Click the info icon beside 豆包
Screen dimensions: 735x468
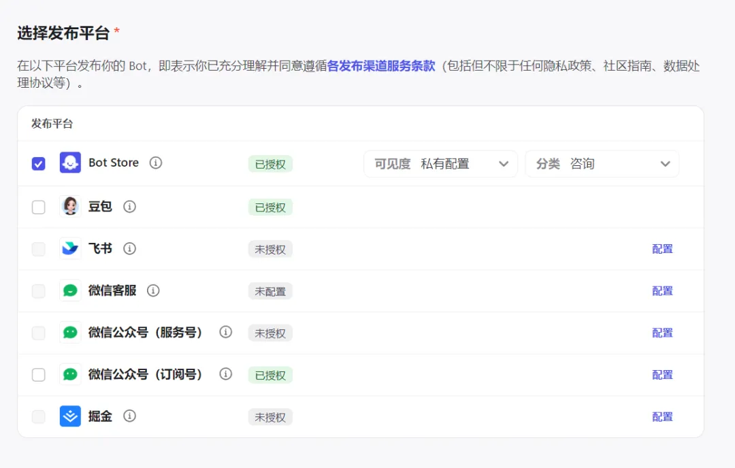(129, 207)
